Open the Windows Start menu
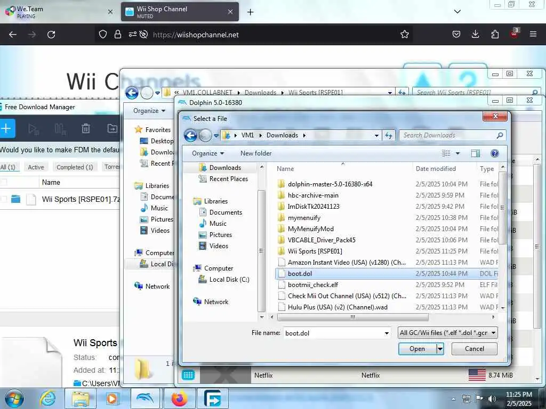This screenshot has height=409, width=546. click(x=14, y=398)
